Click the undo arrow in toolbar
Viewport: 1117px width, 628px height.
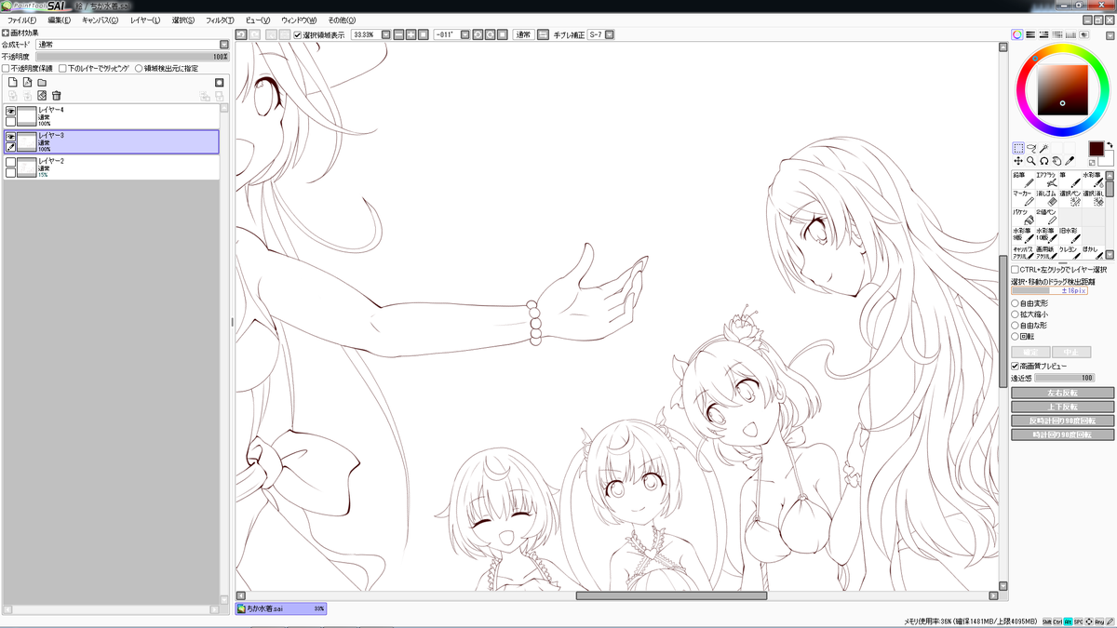[240, 34]
